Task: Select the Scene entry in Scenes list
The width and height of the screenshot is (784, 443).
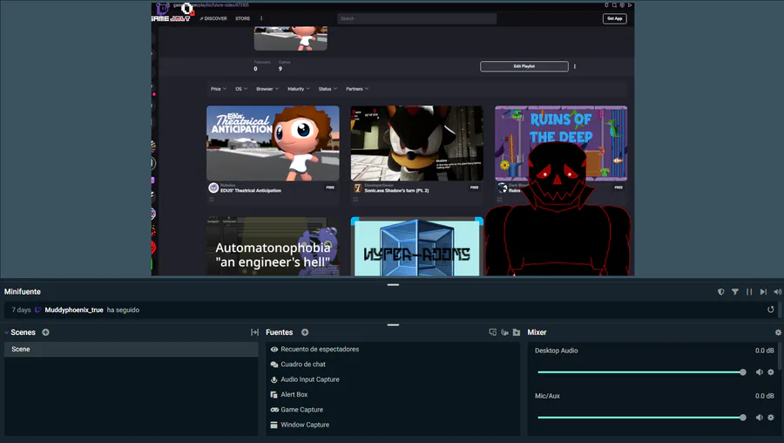Action: pos(131,350)
